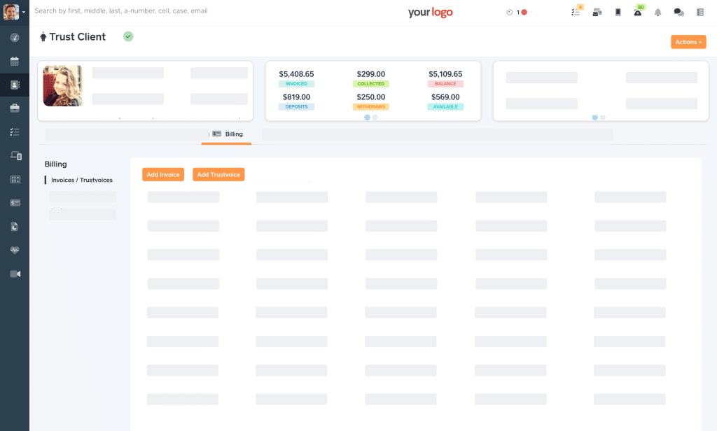The image size is (717, 431).
Task: Switch to second page dot of financial summary card
Action: click(375, 118)
